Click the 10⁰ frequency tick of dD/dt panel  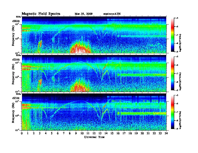coord(17,77)
